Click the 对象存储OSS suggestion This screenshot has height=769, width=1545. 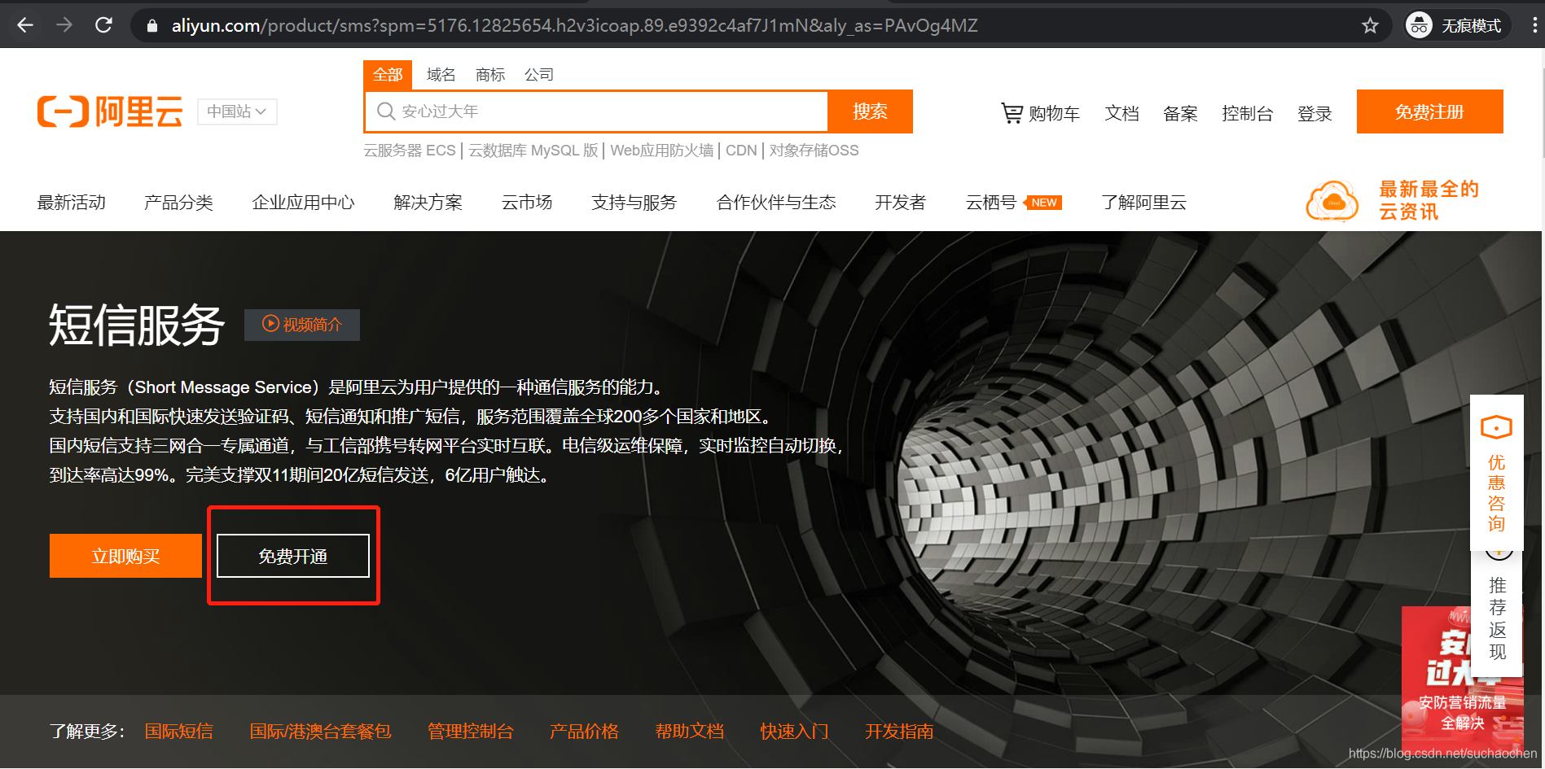click(814, 151)
